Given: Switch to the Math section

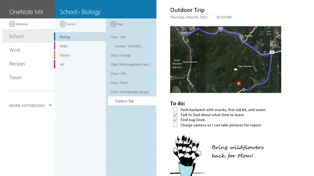Looking at the screenshot, I should pyautogui.click(x=64, y=46).
